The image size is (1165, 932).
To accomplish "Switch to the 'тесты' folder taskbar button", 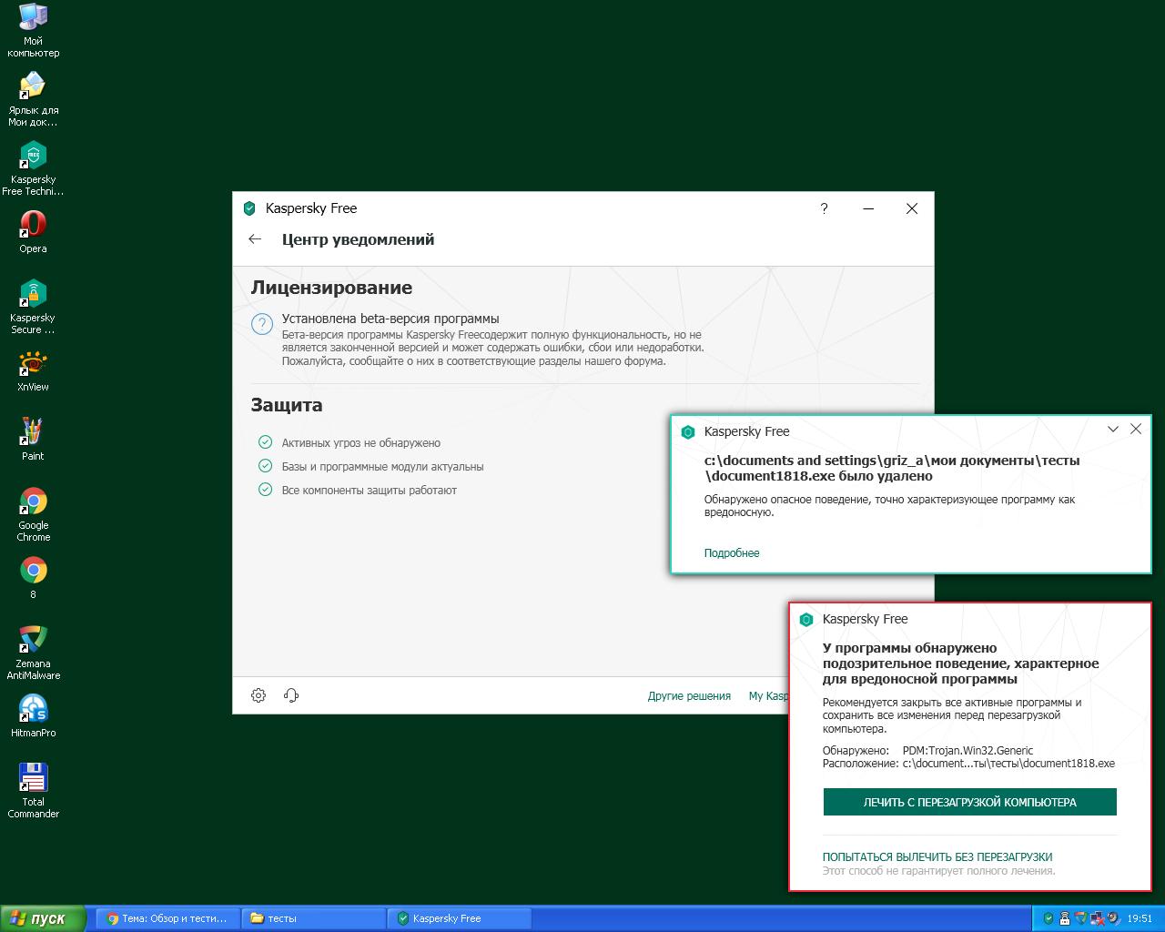I will click(314, 918).
